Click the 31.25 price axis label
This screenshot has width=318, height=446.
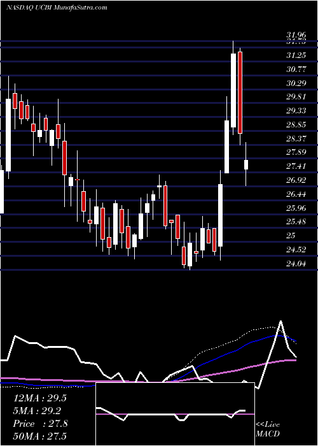[296, 55]
